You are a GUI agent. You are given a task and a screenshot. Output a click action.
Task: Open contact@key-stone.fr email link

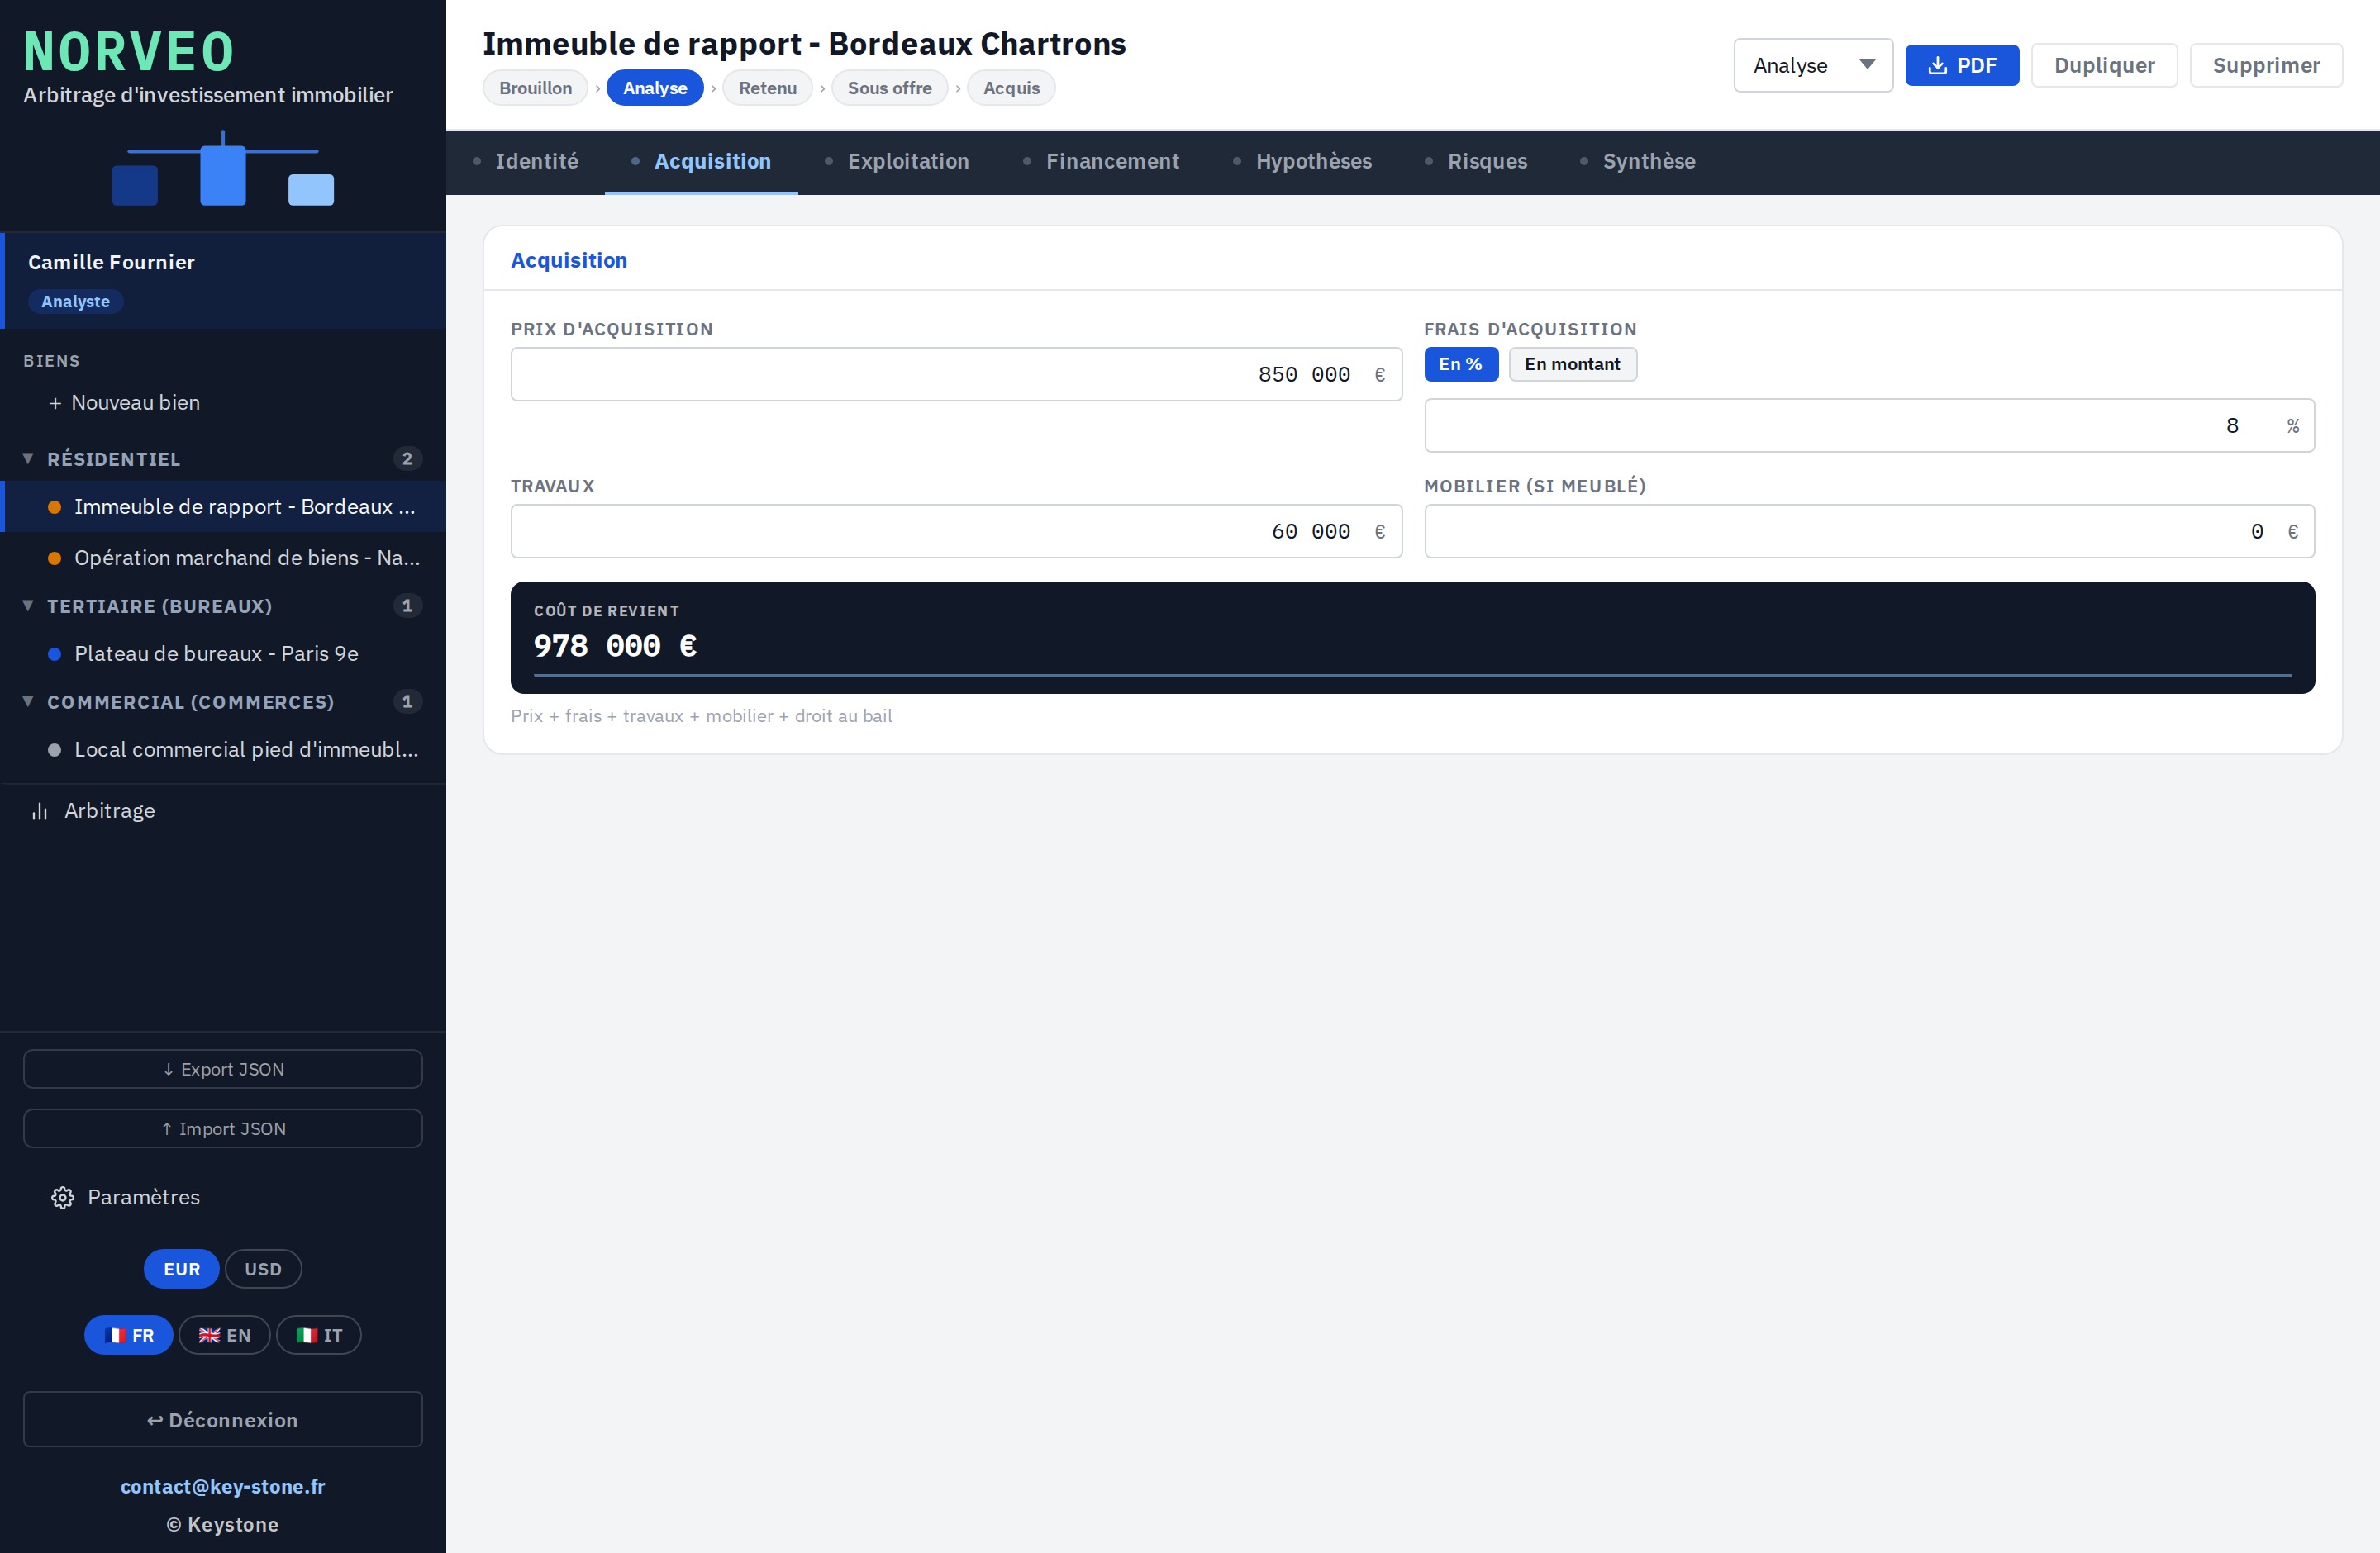[223, 1486]
